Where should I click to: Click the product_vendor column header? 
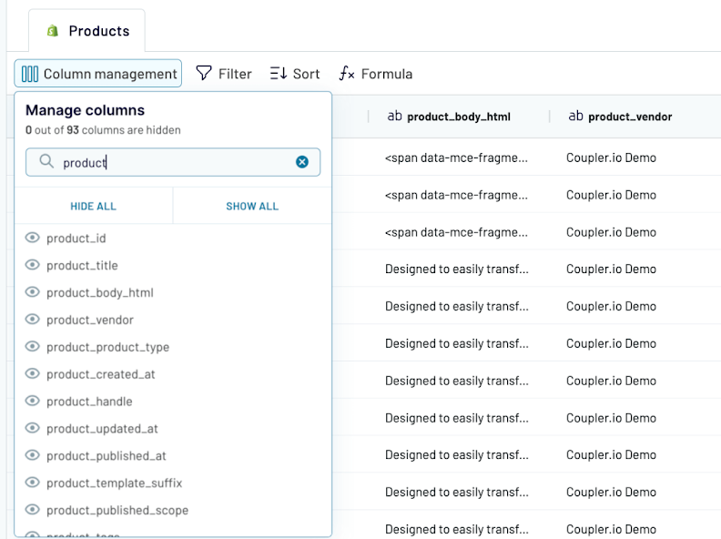630,117
